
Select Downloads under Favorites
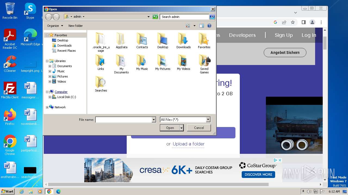coord(64,45)
